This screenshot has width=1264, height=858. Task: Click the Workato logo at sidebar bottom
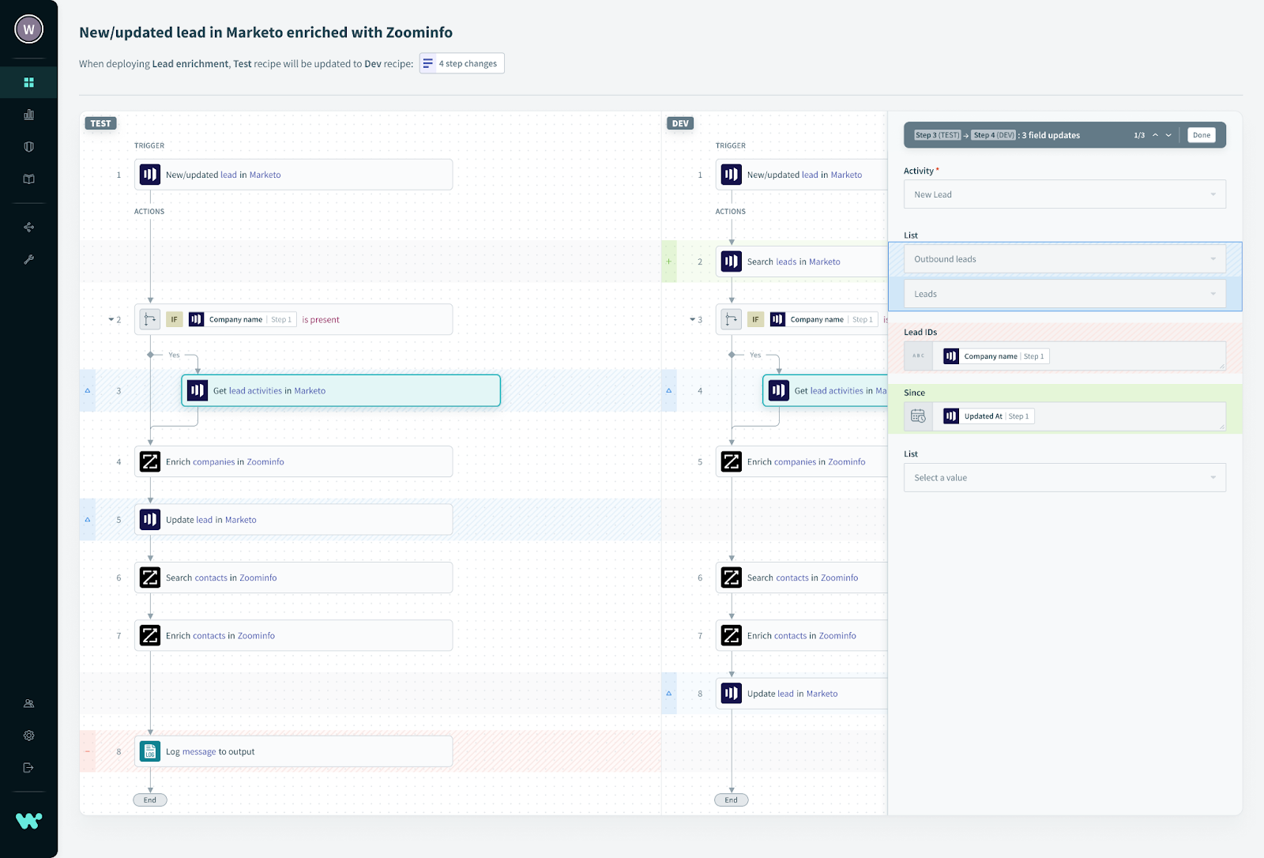point(28,821)
